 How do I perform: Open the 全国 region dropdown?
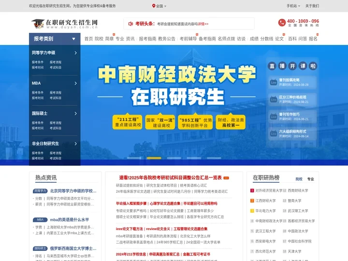(x=159, y=6)
